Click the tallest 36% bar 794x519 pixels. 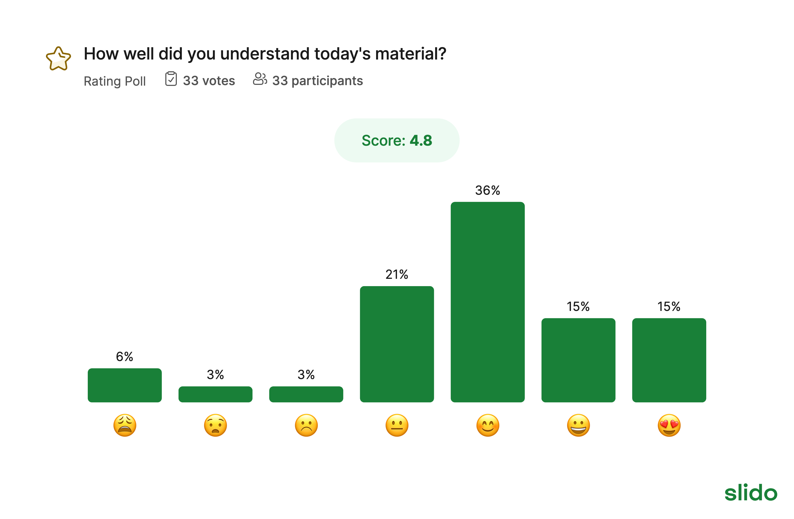(x=488, y=302)
